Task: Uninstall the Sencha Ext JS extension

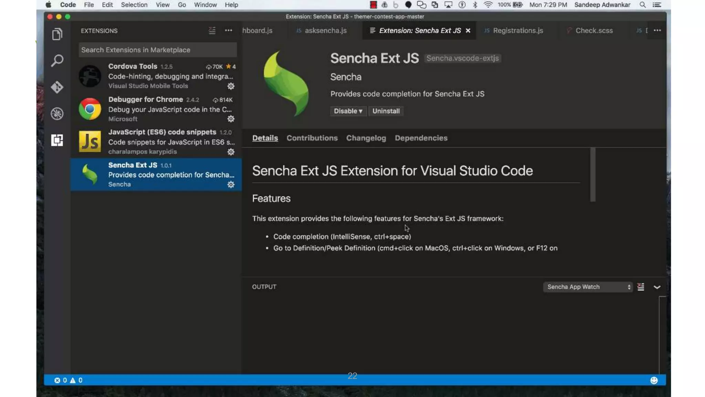Action: 386,111
